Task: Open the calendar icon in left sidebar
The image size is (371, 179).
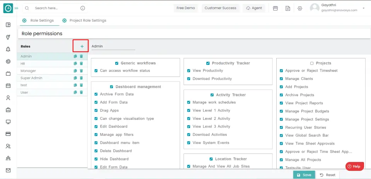Action: (x=8, y=85)
